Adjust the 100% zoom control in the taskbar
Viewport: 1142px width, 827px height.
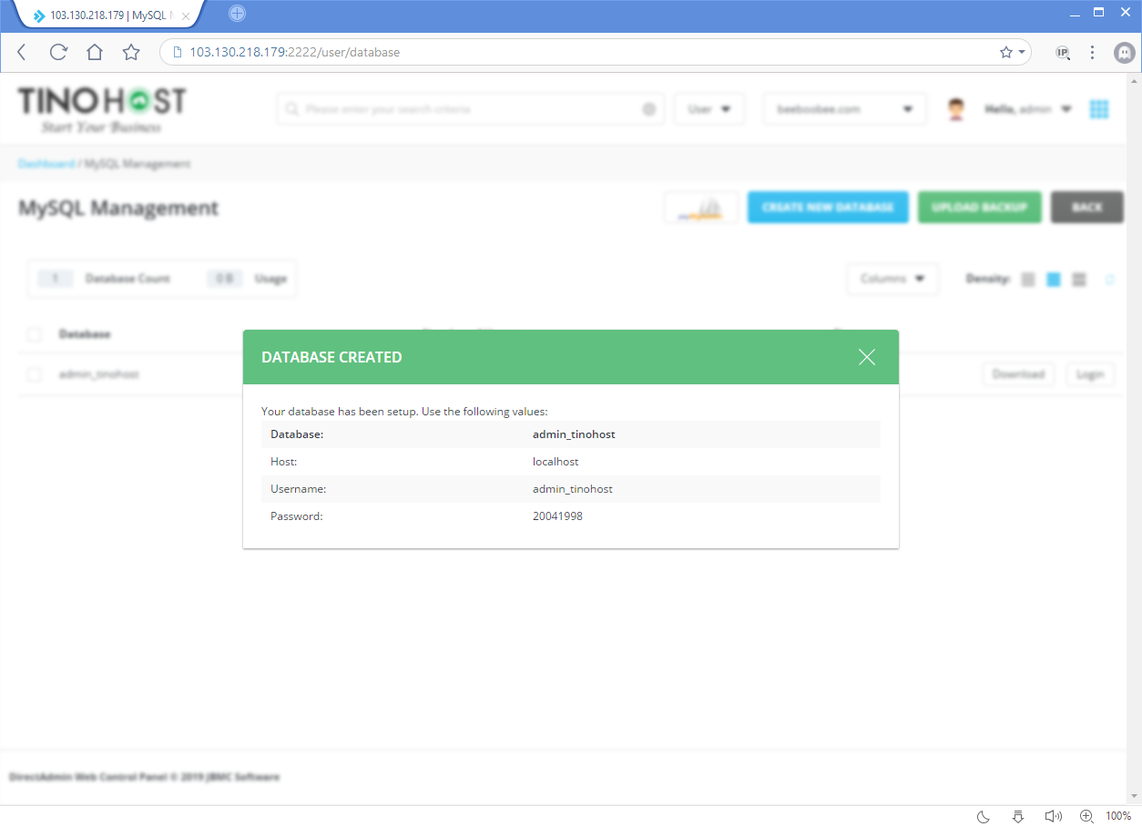coord(1117,815)
